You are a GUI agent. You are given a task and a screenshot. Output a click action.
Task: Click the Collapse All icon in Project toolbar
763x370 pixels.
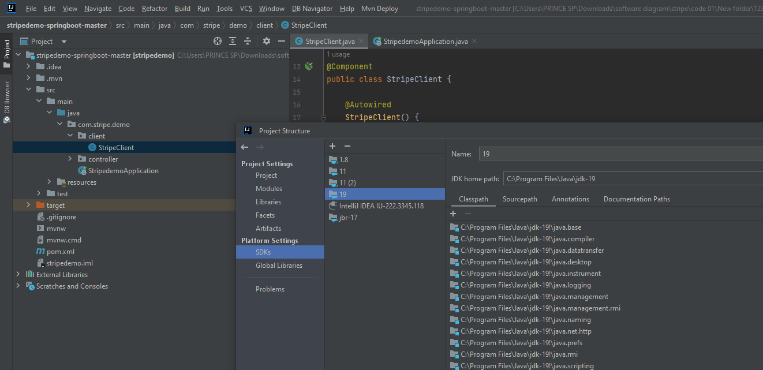(248, 41)
